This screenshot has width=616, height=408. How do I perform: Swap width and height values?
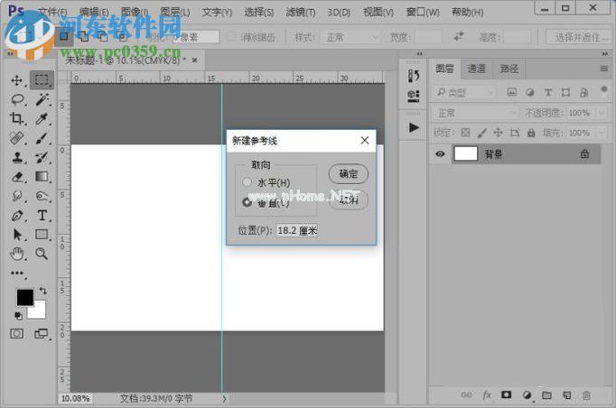tap(459, 37)
